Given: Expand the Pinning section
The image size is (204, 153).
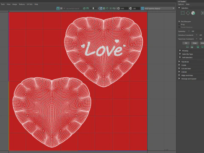Looking at the screenshot, I should pos(180,51).
